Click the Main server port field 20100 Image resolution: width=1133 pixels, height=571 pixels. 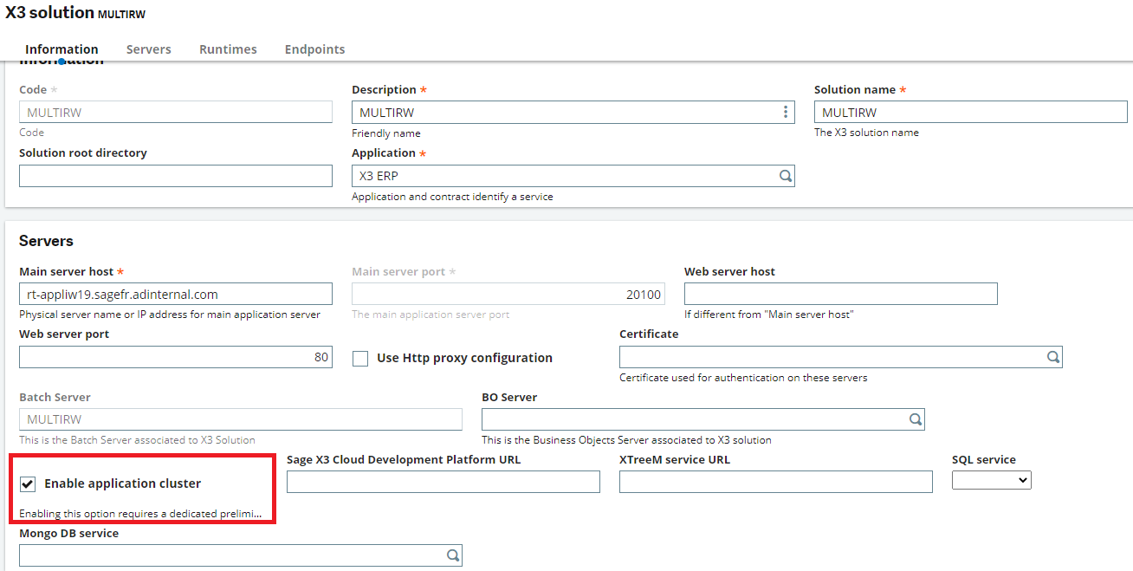508,294
